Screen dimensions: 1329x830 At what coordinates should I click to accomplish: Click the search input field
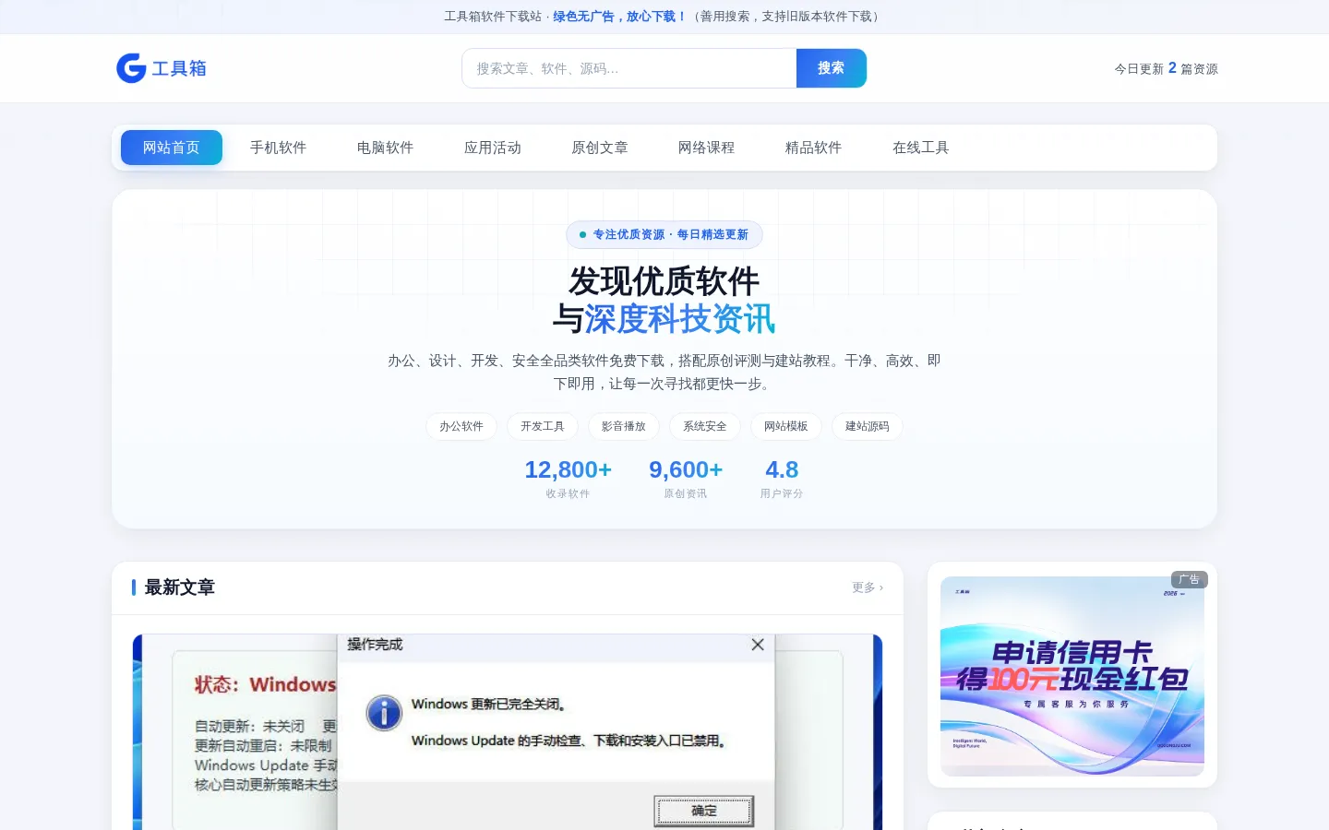coord(629,68)
